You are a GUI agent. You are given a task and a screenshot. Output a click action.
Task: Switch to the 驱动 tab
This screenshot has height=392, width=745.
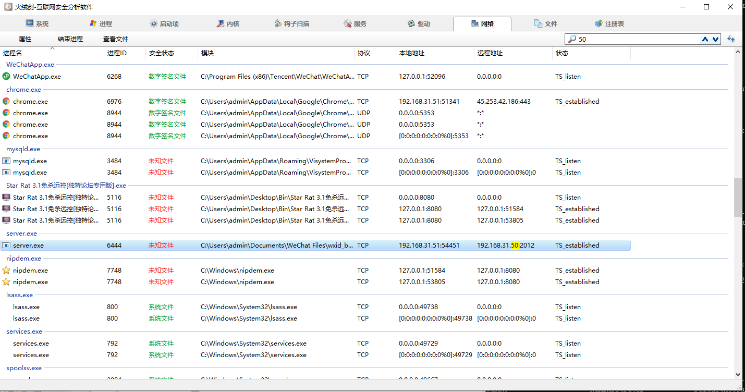pyautogui.click(x=419, y=23)
